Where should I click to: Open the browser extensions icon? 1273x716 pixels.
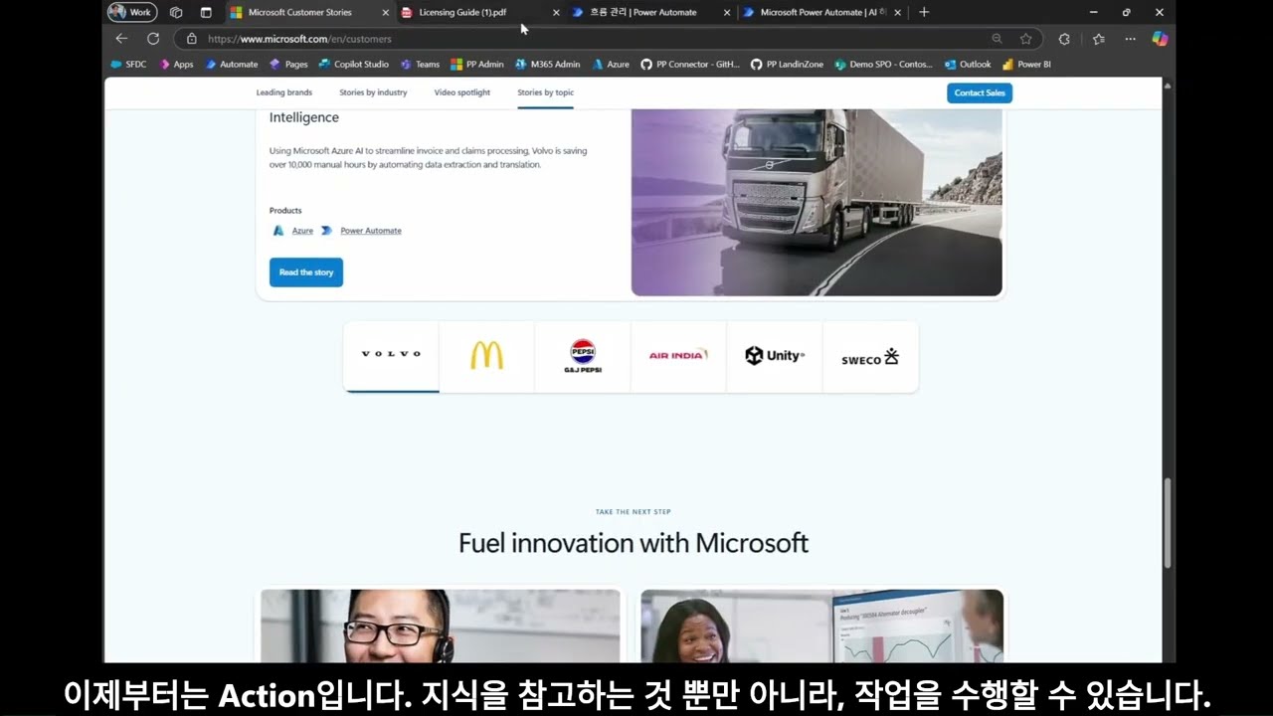1064,39
